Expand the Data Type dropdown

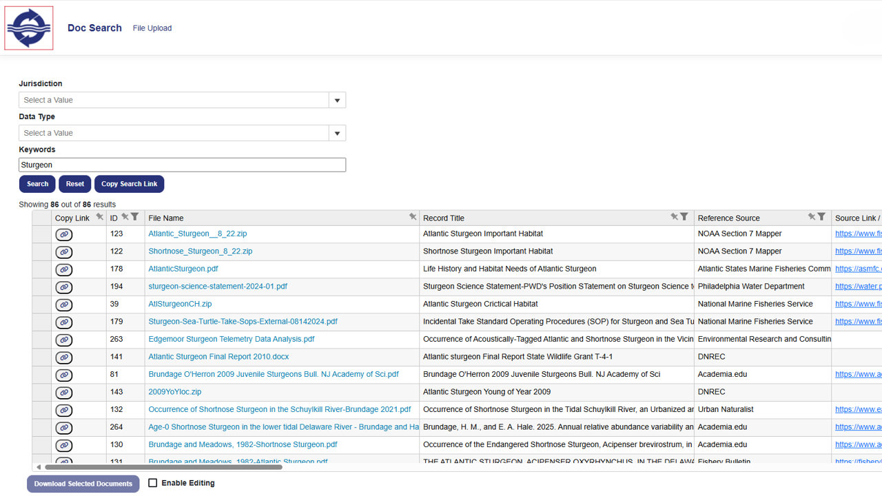tap(337, 134)
